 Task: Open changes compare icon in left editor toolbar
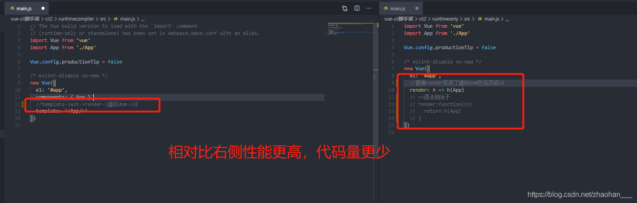coord(345,8)
